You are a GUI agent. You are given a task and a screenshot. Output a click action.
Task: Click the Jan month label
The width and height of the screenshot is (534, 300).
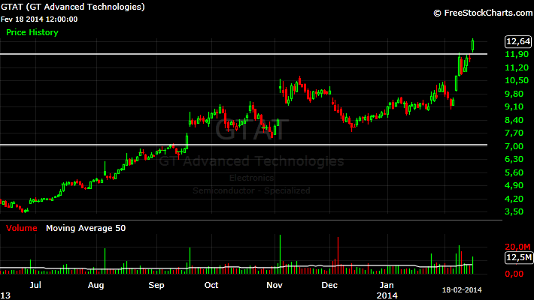(x=387, y=285)
